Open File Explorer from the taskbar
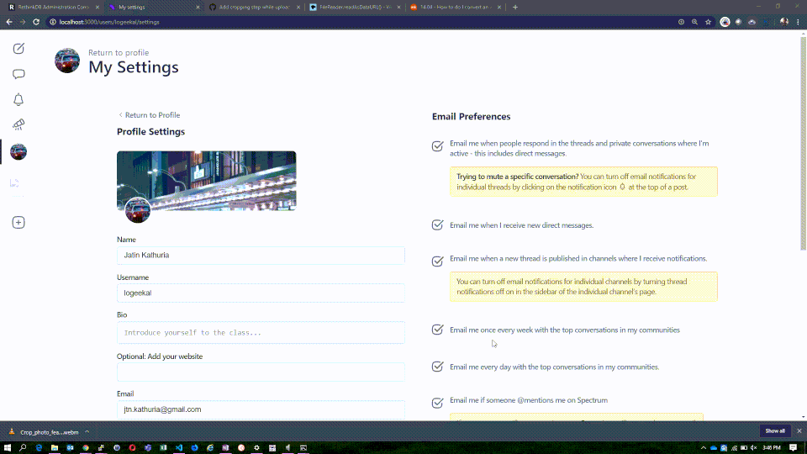Viewport: 807px width, 454px height. (54, 448)
